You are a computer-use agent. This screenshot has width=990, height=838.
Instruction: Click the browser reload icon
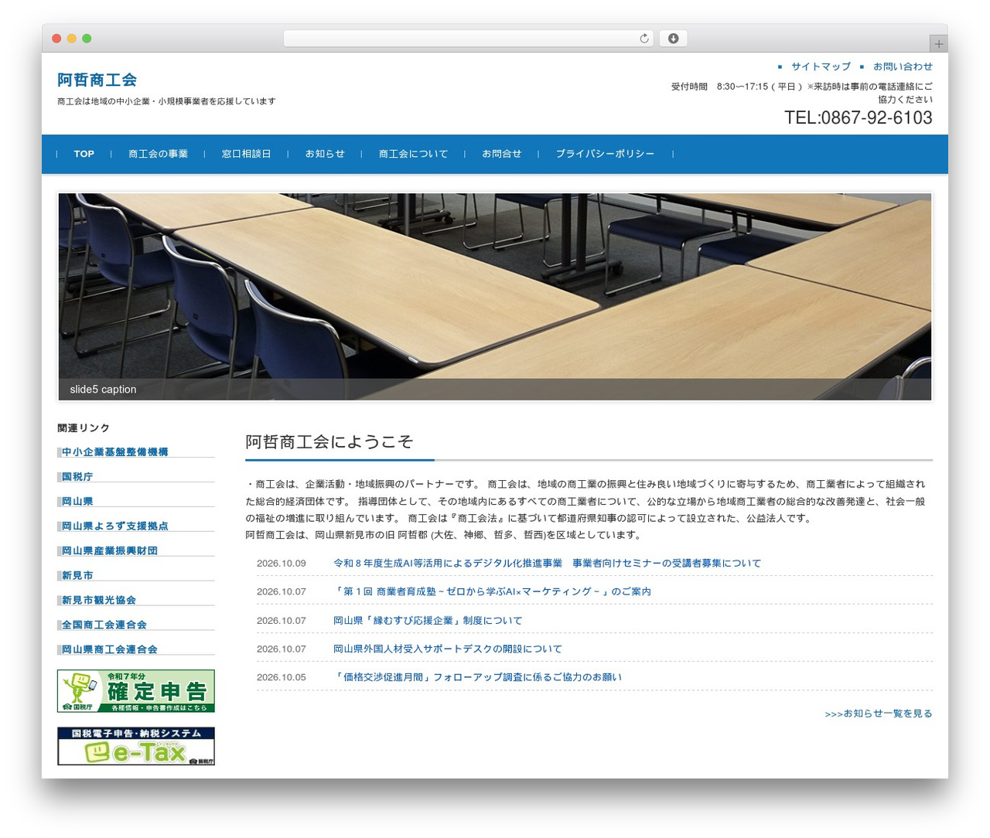pyautogui.click(x=644, y=39)
